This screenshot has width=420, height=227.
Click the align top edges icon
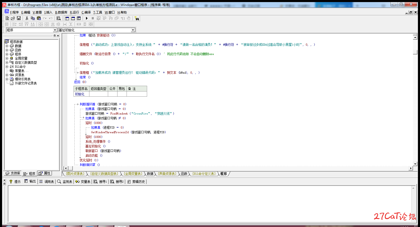point(27,24)
